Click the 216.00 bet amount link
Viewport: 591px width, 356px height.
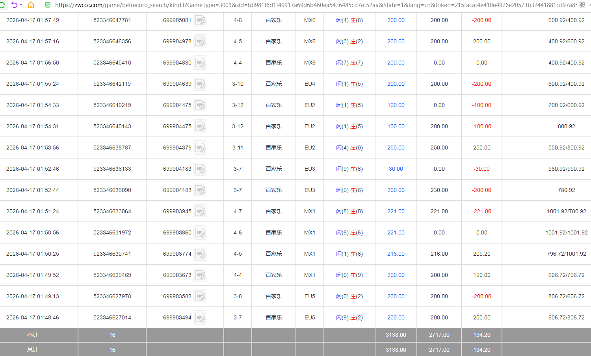(x=396, y=254)
